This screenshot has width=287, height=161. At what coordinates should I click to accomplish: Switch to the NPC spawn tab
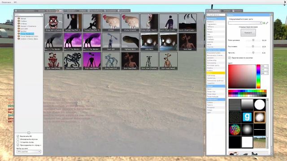point(60,11)
